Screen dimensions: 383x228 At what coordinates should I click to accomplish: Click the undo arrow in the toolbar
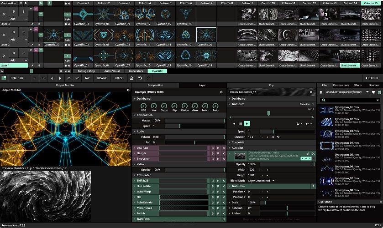click(x=140, y=78)
